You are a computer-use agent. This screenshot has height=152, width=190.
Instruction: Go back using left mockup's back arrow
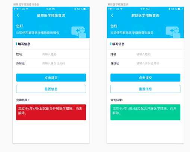[18, 15]
